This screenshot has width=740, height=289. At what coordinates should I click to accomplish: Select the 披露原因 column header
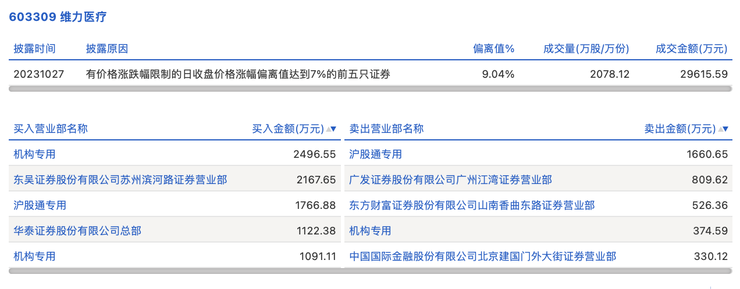coord(107,49)
